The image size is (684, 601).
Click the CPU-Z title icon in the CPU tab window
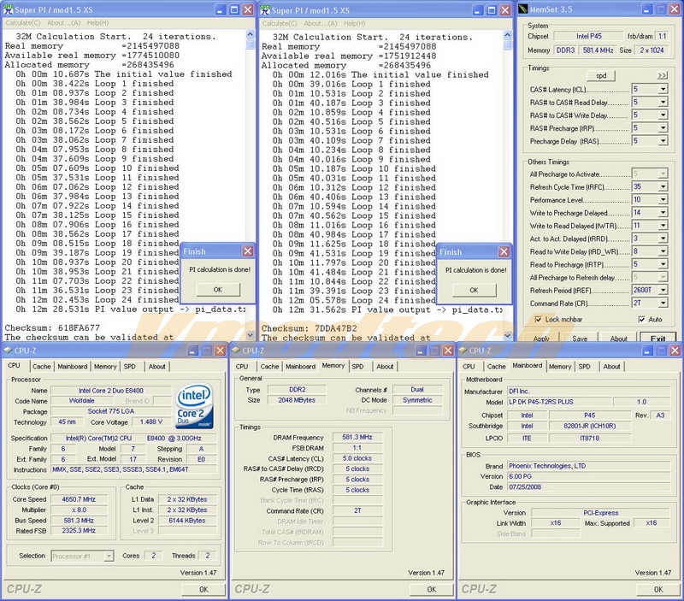[x=9, y=351]
